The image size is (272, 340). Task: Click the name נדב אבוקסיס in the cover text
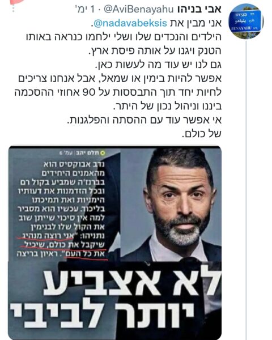(83, 164)
